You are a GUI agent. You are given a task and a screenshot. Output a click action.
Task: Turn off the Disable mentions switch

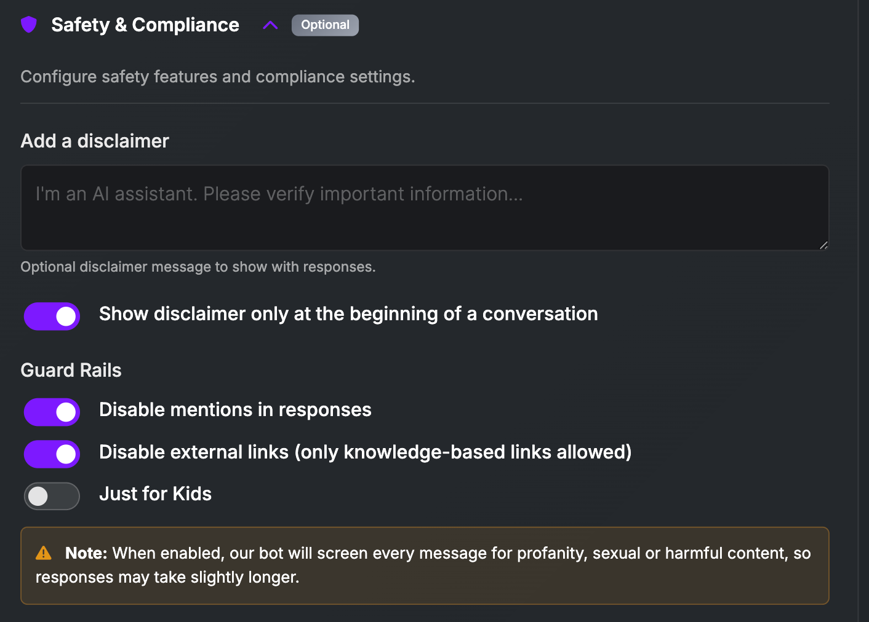click(x=52, y=412)
